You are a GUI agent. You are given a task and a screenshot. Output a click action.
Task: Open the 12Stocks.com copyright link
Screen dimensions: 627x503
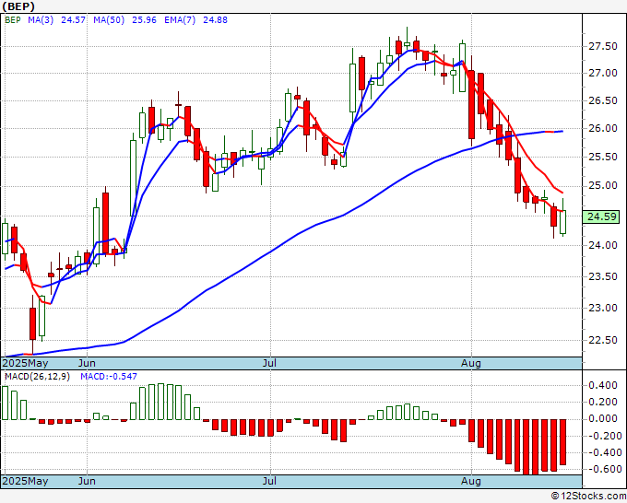[x=588, y=497]
